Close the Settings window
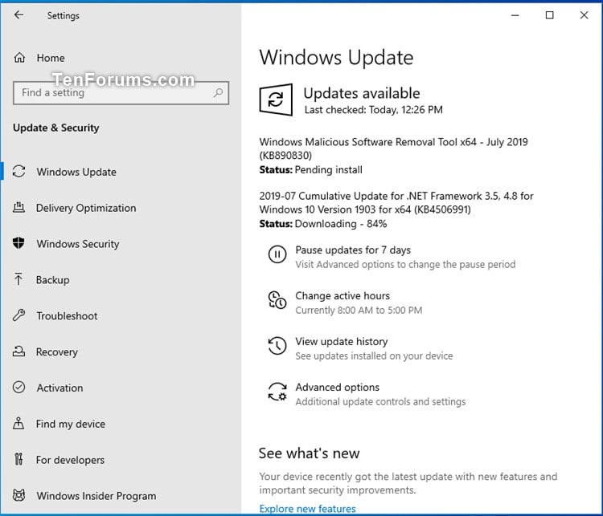This screenshot has height=516, width=603. (584, 15)
